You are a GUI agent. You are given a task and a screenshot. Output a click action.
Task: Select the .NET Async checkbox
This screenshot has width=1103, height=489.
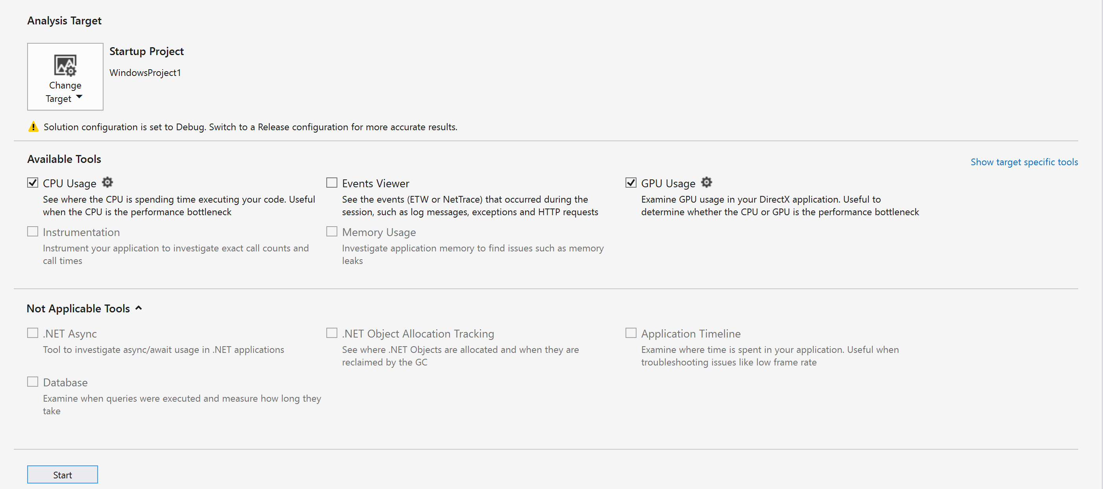pyautogui.click(x=33, y=333)
